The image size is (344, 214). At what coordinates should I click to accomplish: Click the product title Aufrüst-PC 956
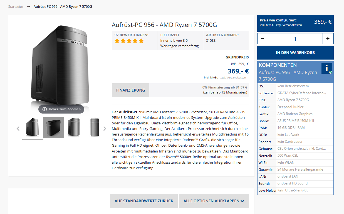click(164, 25)
